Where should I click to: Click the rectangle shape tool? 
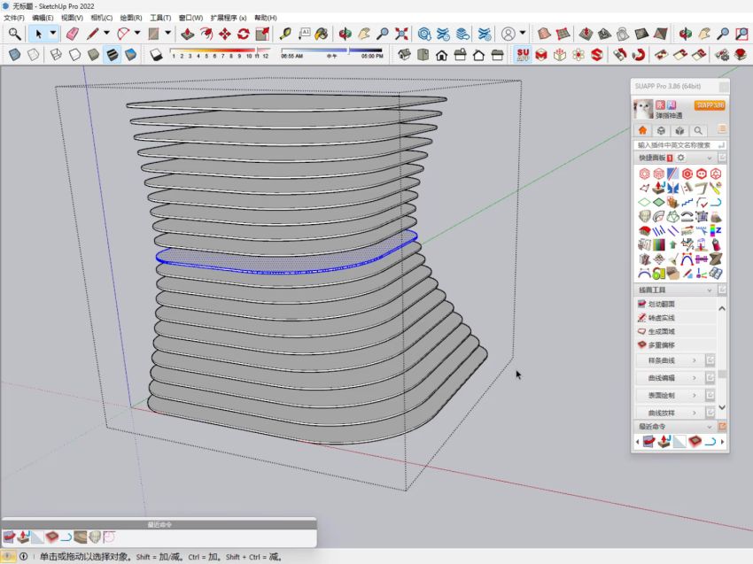tap(153, 34)
